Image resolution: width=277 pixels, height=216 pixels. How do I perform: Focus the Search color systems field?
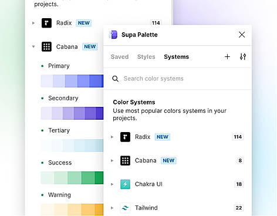[x=177, y=79]
